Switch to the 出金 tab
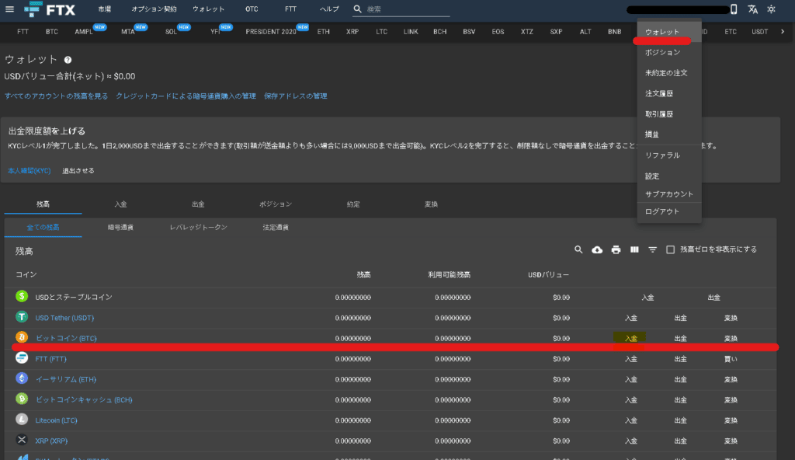The width and height of the screenshot is (795, 460). point(198,204)
